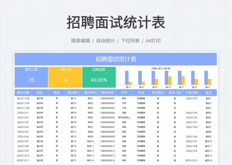Click the 岗位9 cell

coord(90,136)
